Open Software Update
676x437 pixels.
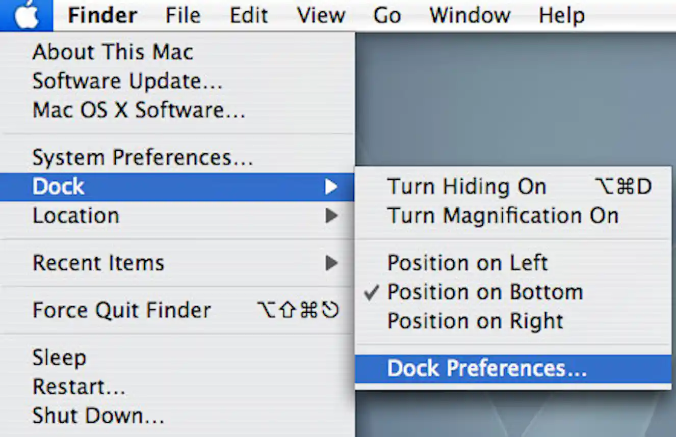click(126, 81)
